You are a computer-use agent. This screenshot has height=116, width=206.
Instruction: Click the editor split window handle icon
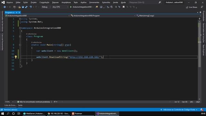click(x=200, y=19)
